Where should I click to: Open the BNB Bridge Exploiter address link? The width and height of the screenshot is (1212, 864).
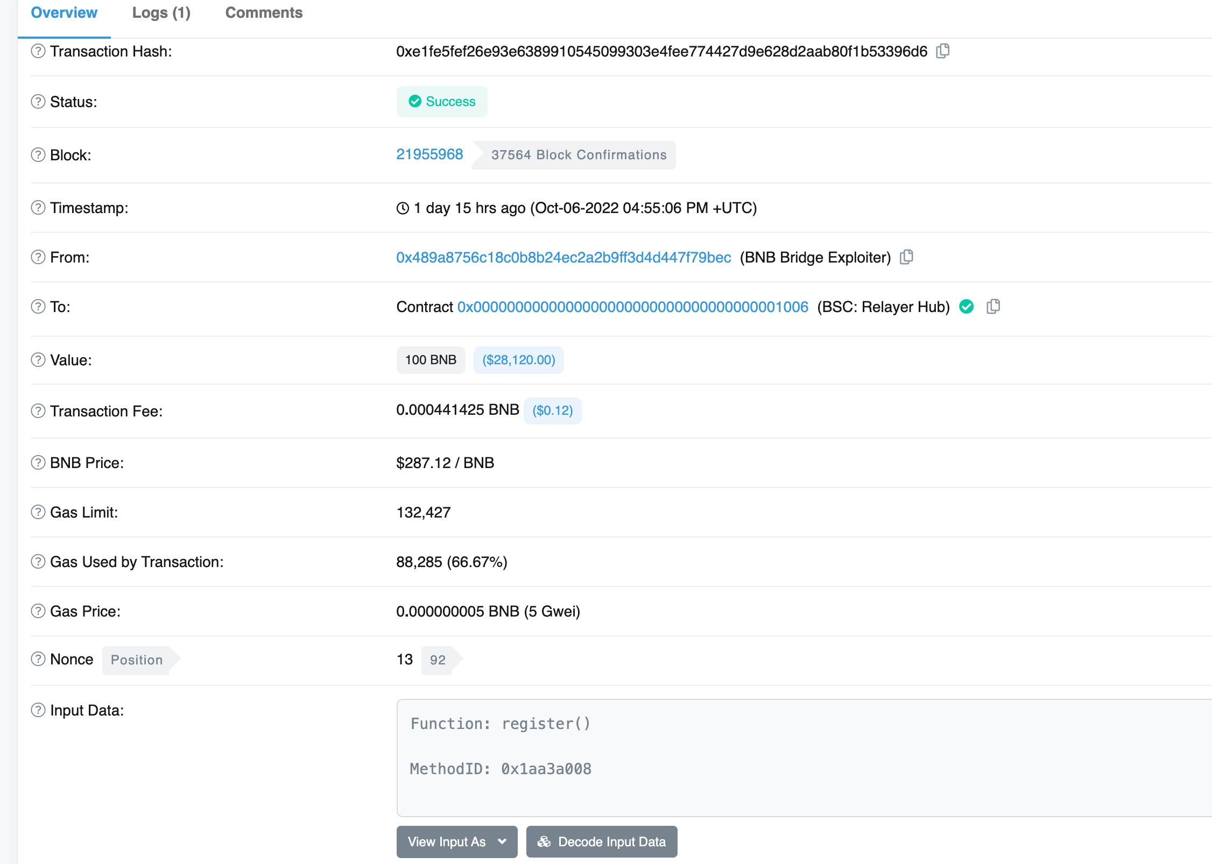coord(563,258)
